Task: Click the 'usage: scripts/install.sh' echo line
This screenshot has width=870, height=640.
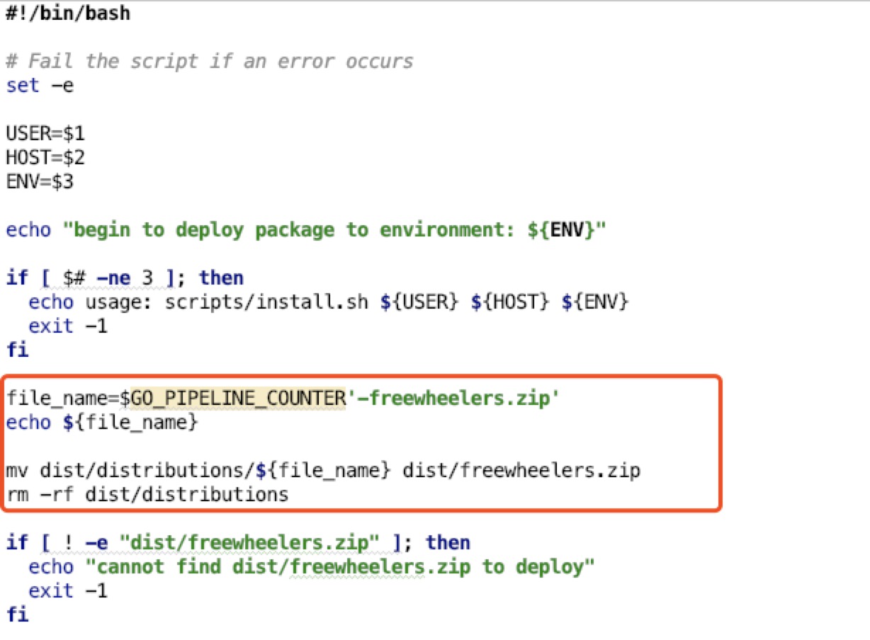Action: 329,302
